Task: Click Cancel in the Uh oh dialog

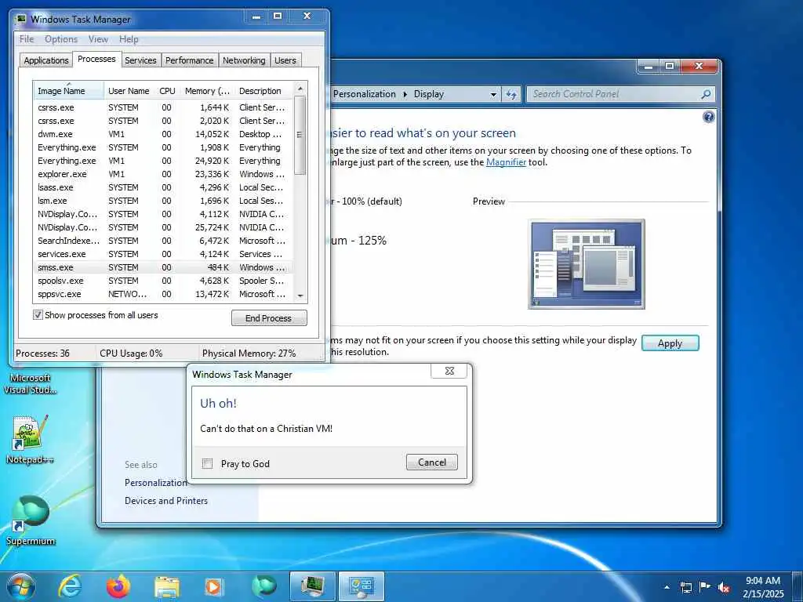Action: pyautogui.click(x=432, y=462)
